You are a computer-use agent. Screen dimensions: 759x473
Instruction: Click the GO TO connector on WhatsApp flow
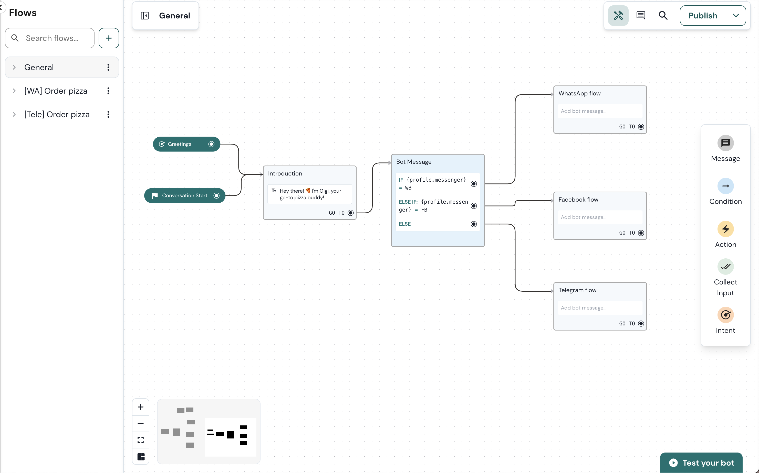click(641, 127)
